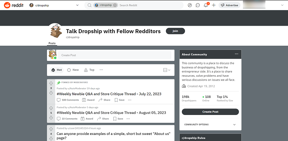
Task: Open the July 22, 2023 Weekly thread title
Action: [109, 94]
